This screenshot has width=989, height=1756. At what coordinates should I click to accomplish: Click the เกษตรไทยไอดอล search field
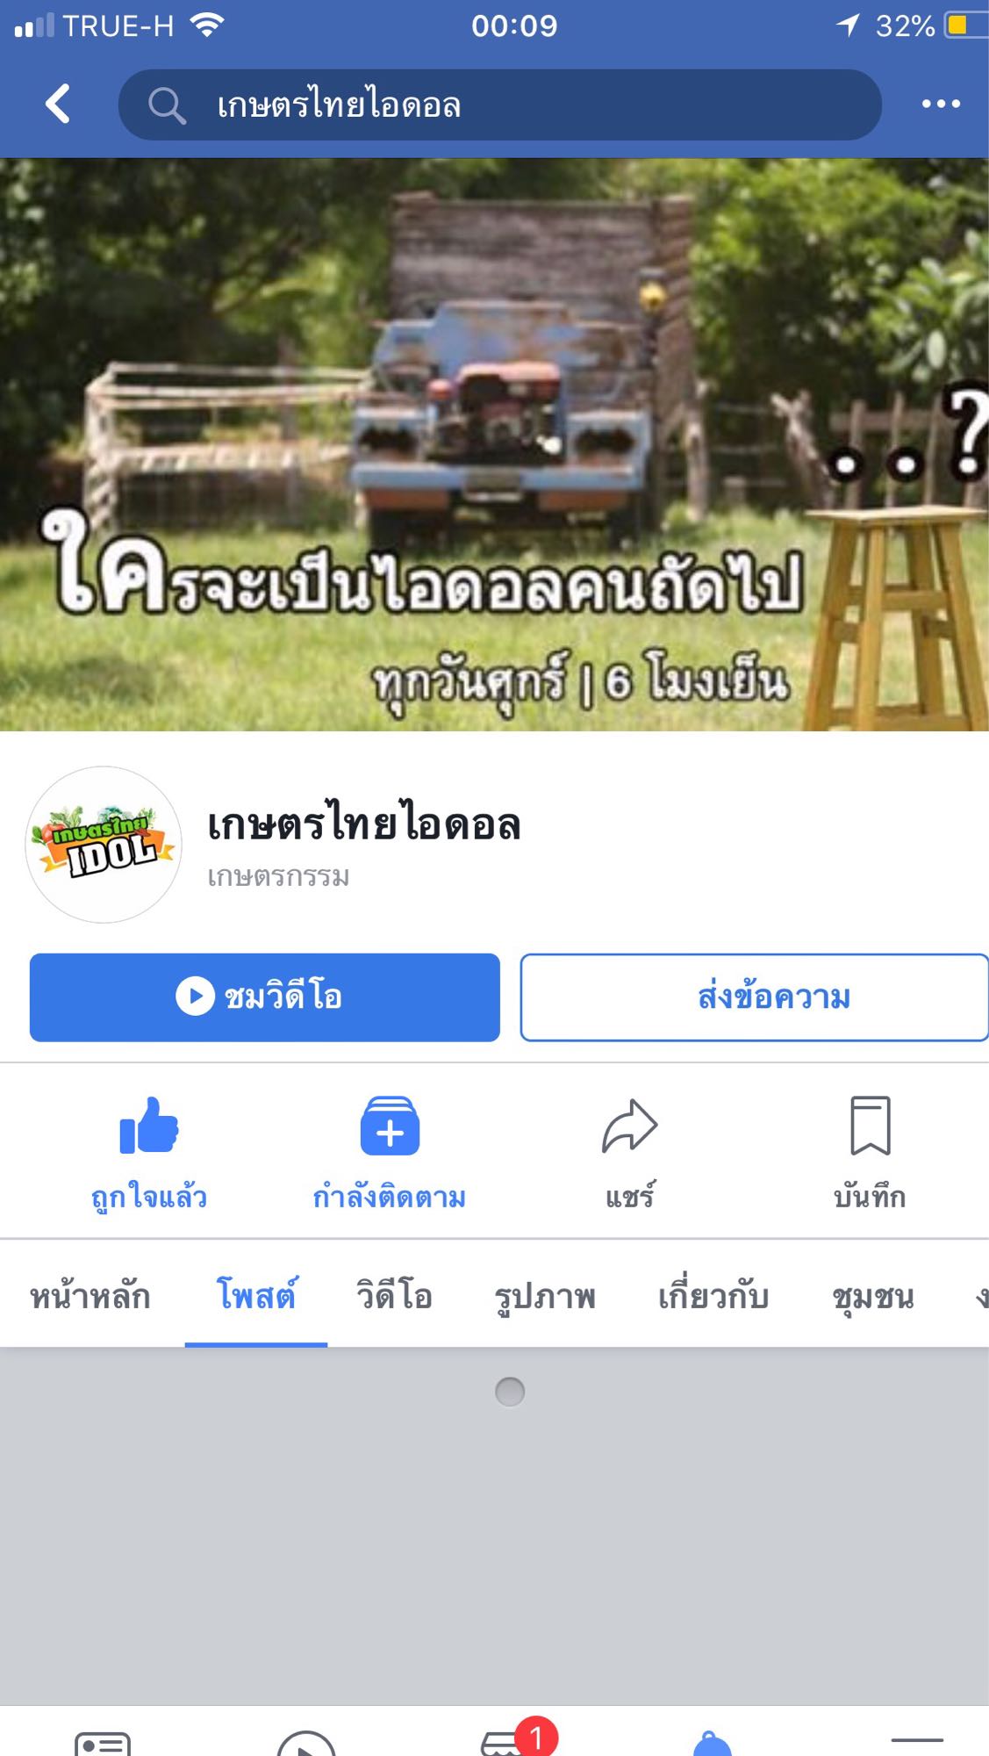click(x=500, y=105)
